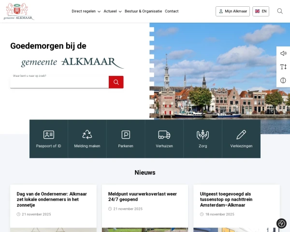Open the Paspoort of ID tile

coord(48,139)
